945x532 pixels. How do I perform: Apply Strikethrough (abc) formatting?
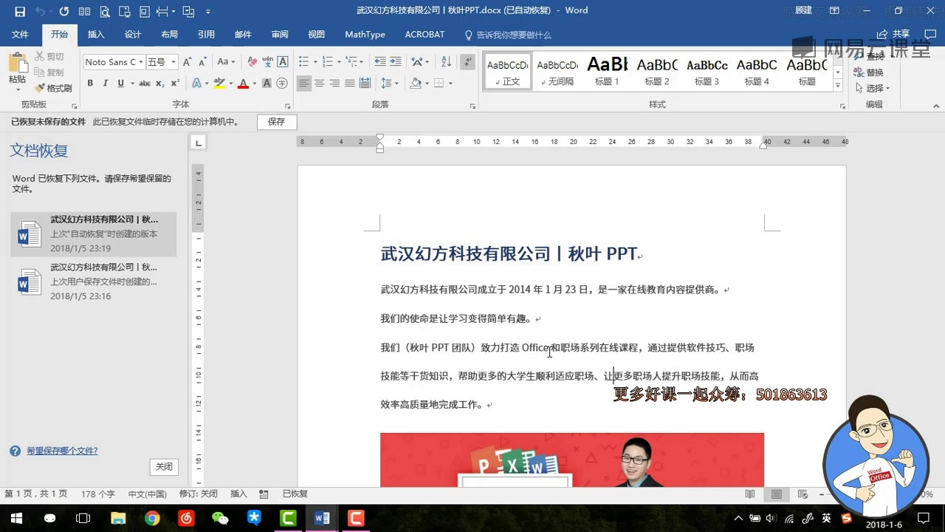click(145, 83)
